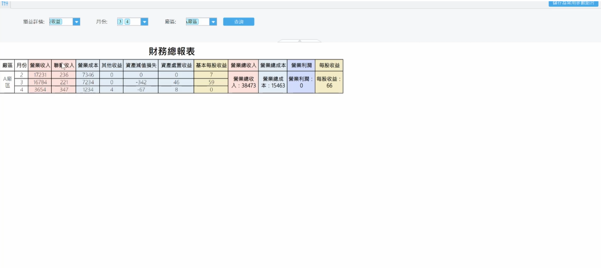Click the cell with value -67
The image size is (601, 268).
[x=141, y=89]
